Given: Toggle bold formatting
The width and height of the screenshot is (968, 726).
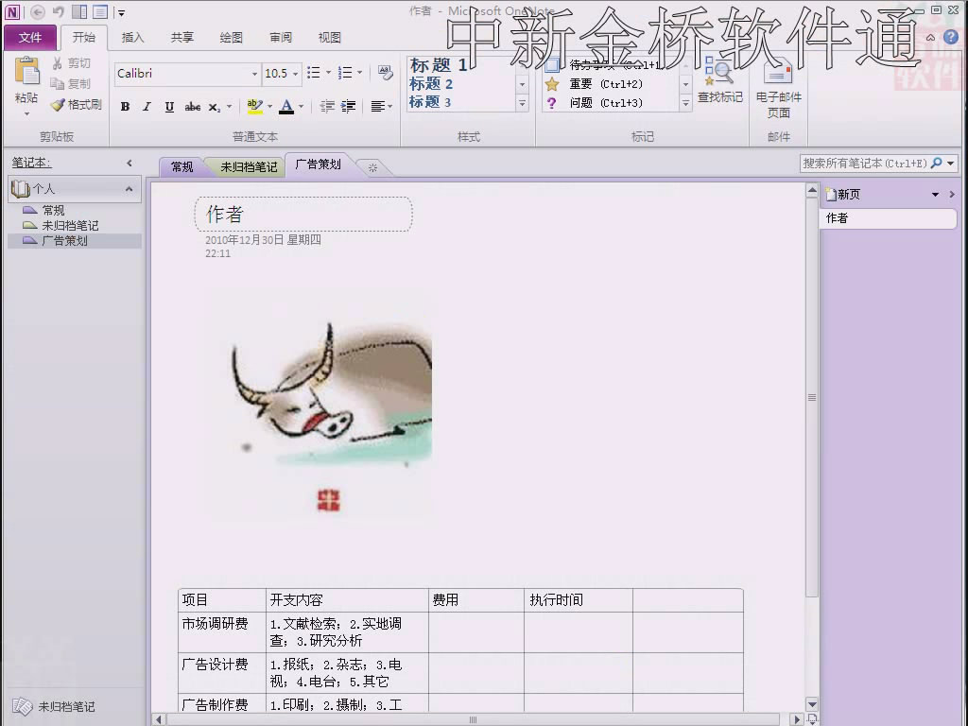Looking at the screenshot, I should [x=126, y=107].
